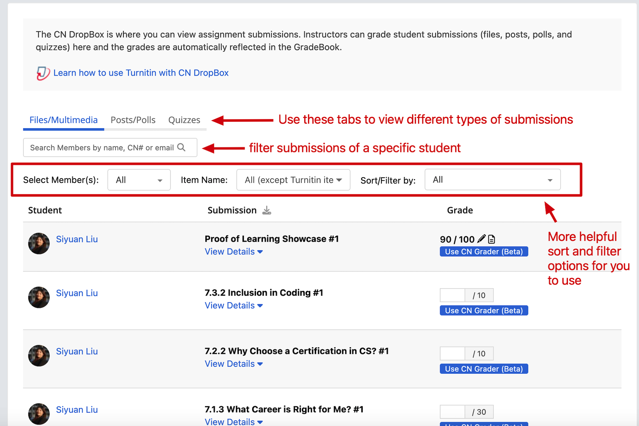Open Learn how to use Turnitin link
The height and width of the screenshot is (426, 639).
click(141, 73)
